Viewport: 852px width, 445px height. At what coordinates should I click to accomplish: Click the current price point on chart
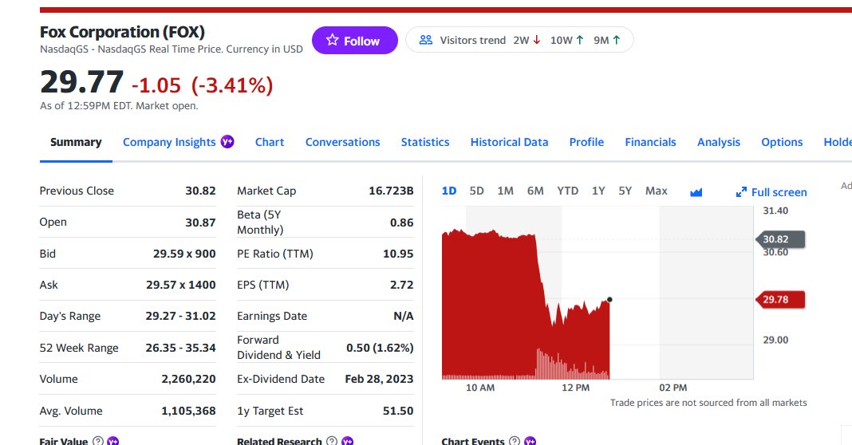click(x=609, y=299)
